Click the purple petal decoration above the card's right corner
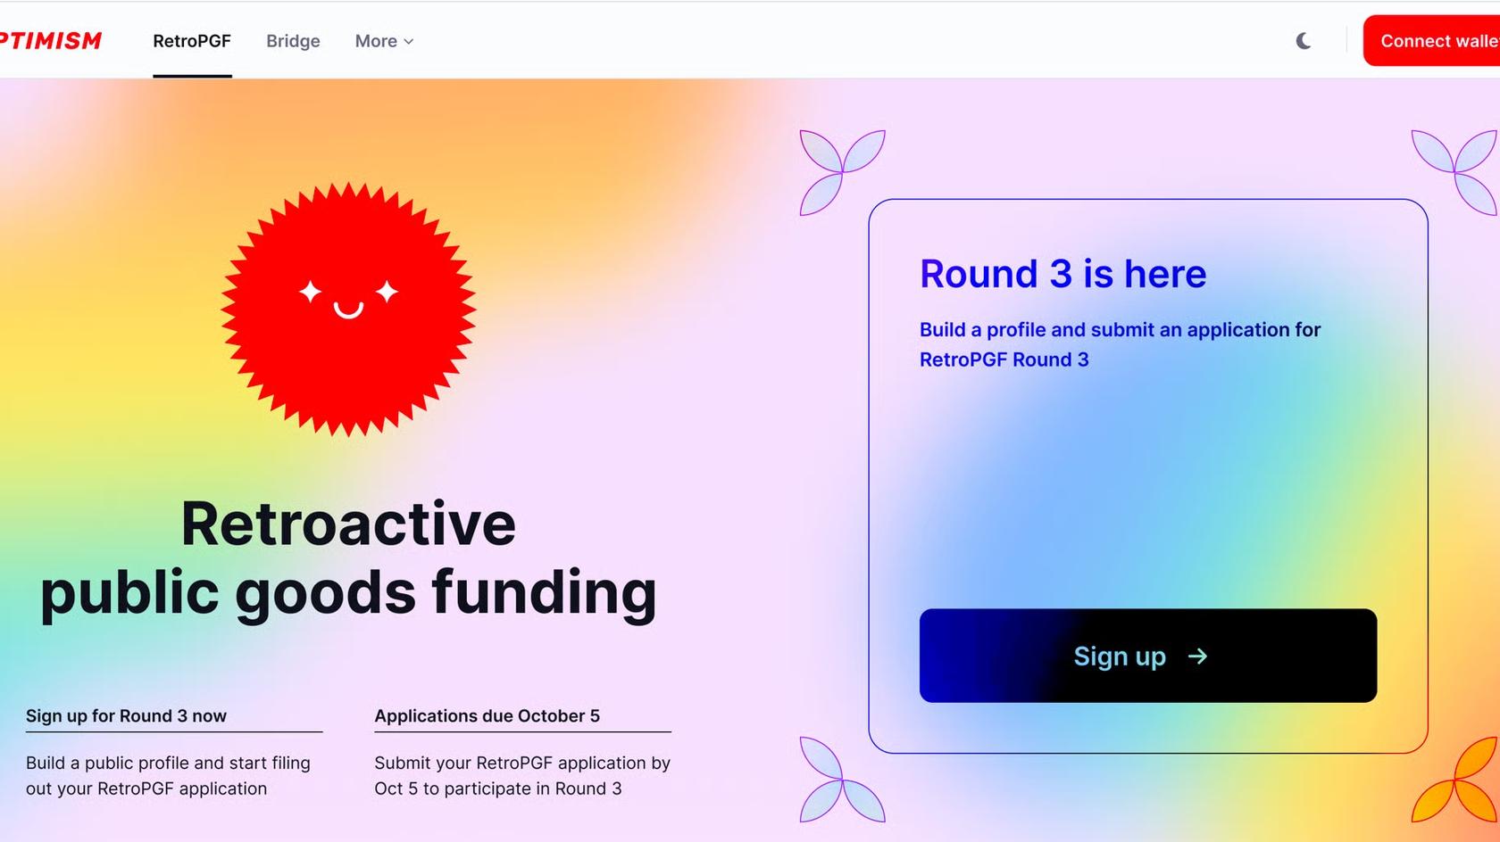This screenshot has height=842, width=1500. pos(1455,171)
